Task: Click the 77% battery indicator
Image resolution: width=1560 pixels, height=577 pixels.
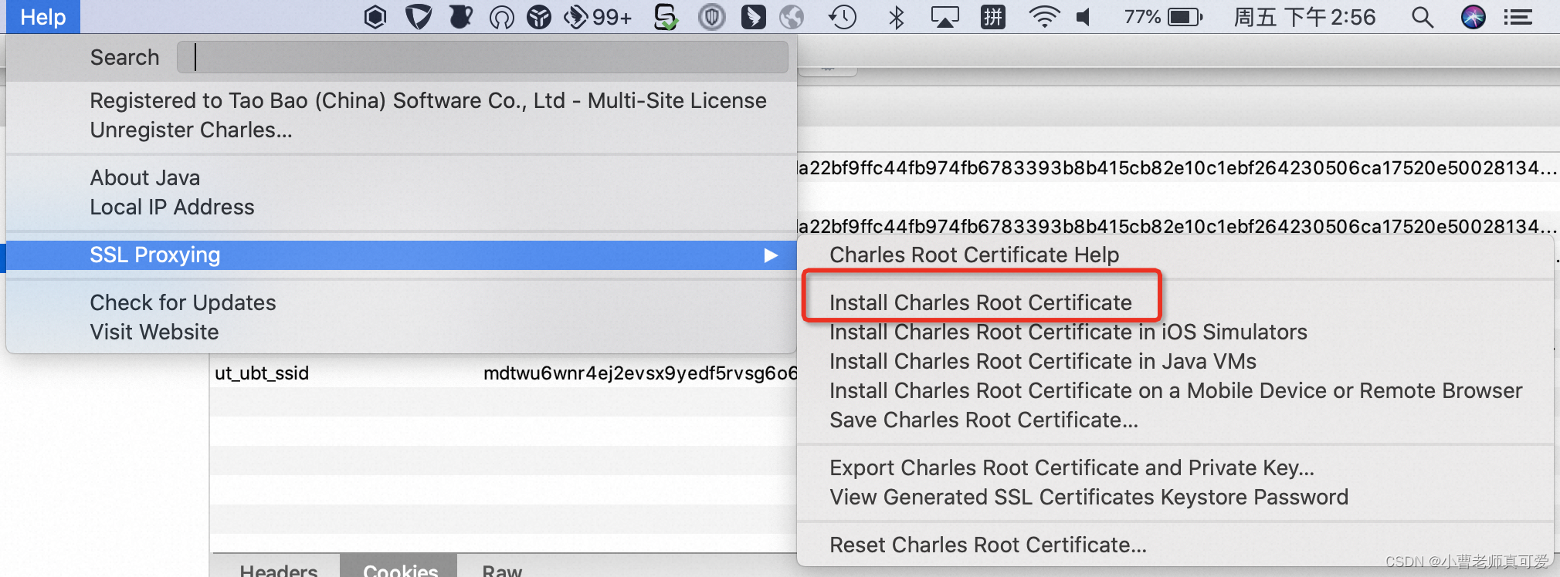Action: (x=1163, y=17)
